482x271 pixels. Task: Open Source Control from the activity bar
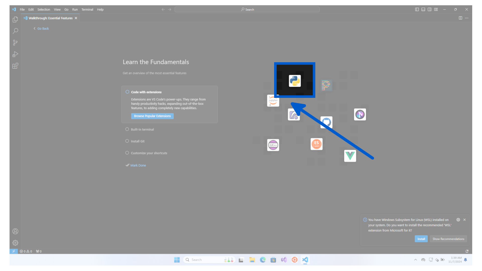[x=15, y=42]
